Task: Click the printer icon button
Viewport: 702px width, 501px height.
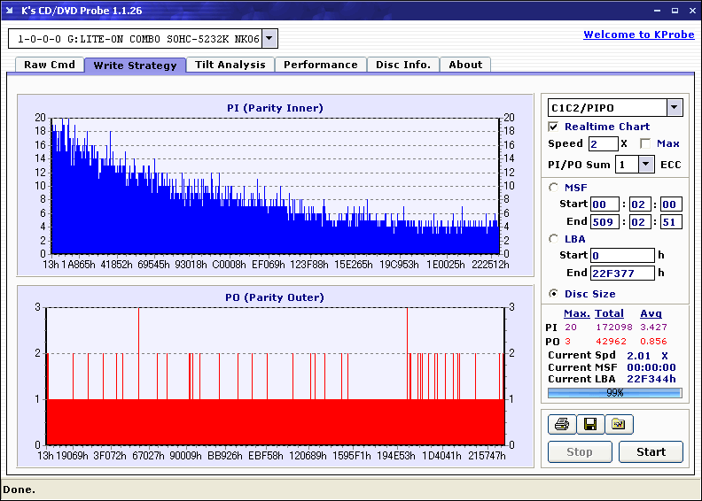Action: (x=561, y=425)
